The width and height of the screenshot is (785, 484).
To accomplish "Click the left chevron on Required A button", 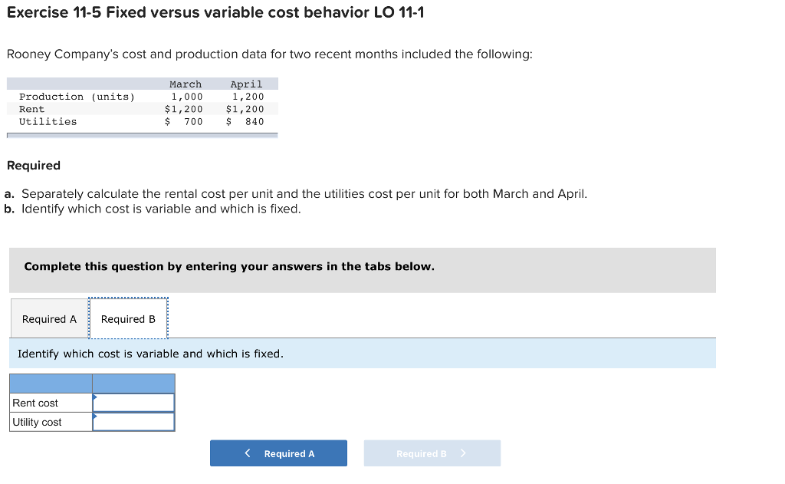I will point(247,453).
